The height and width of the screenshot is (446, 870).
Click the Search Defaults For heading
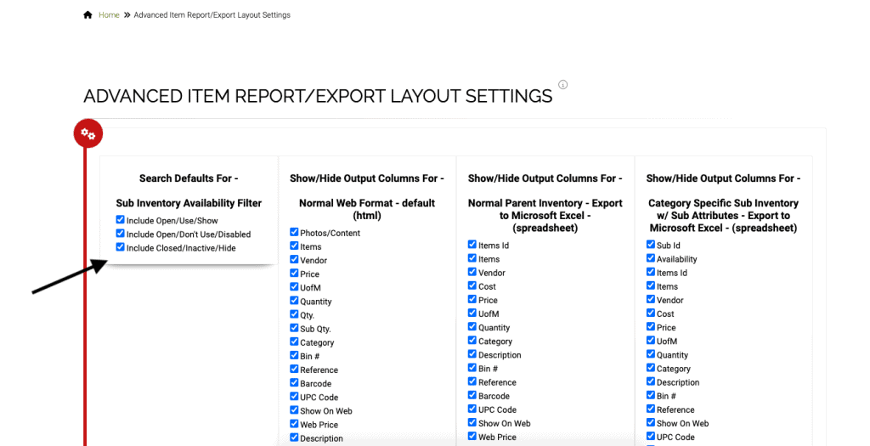(189, 178)
